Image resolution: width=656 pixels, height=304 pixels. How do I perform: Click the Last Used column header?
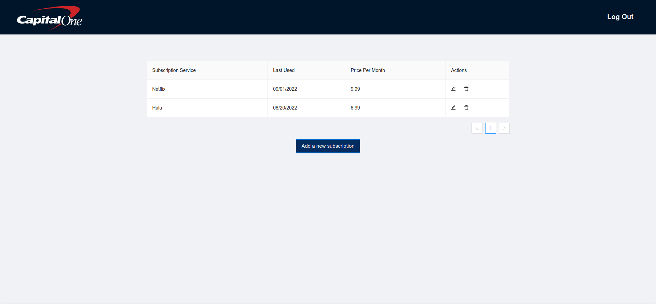click(x=306, y=70)
